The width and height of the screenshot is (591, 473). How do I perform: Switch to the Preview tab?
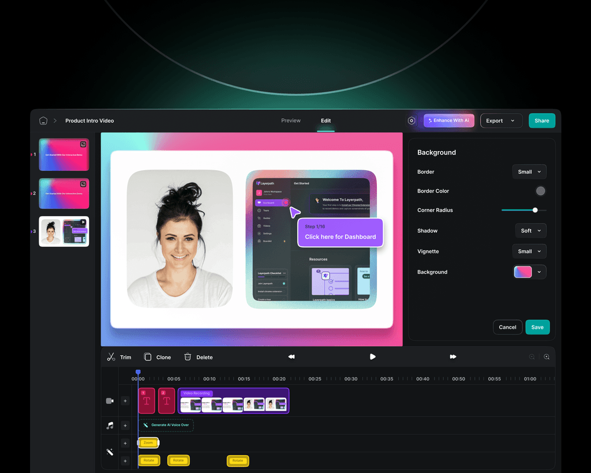coord(291,121)
